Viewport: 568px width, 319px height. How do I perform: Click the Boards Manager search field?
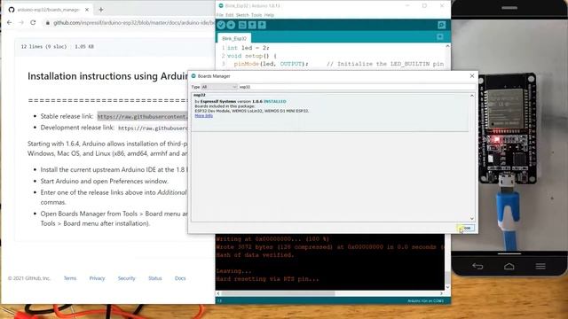(x=357, y=87)
